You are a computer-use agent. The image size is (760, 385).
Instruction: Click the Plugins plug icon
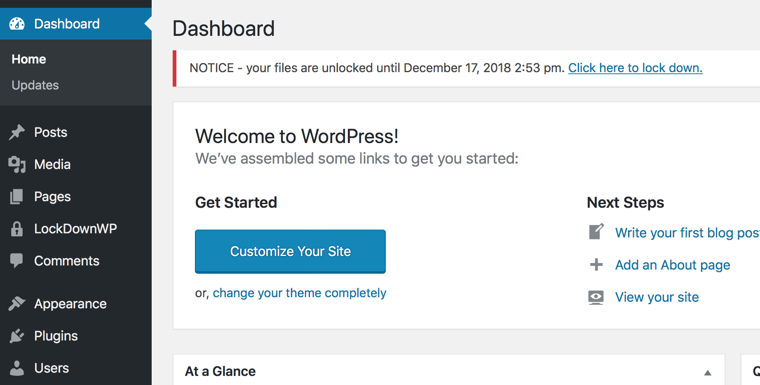coord(17,336)
